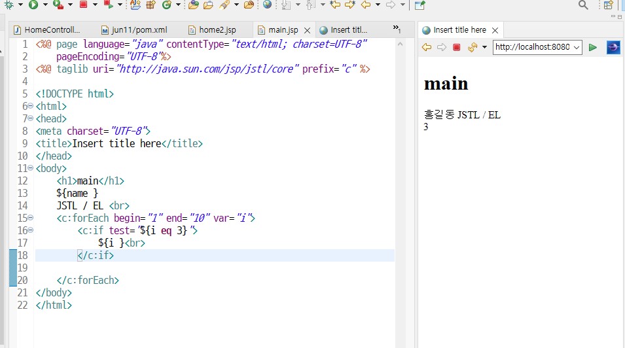Click the brown folder icon after the flashlight
The height and width of the screenshot is (348, 625).
pyautogui.click(x=249, y=5)
